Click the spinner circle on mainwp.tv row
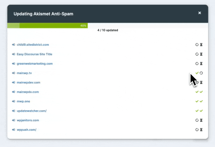Screen dimensions: 215x147 (201, 73)
